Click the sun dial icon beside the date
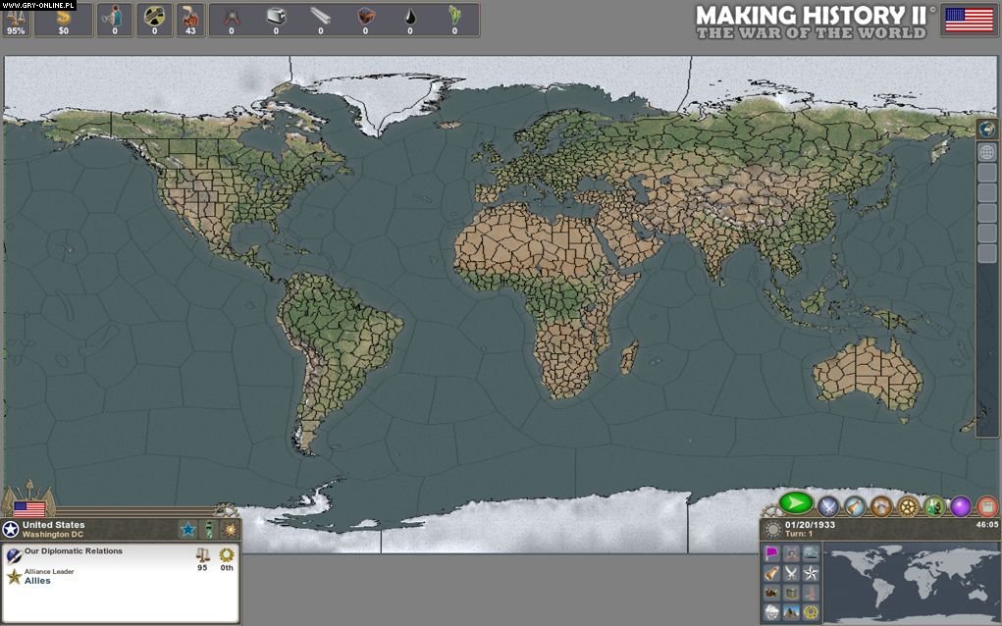Image resolution: width=1002 pixels, height=626 pixels. (x=773, y=530)
